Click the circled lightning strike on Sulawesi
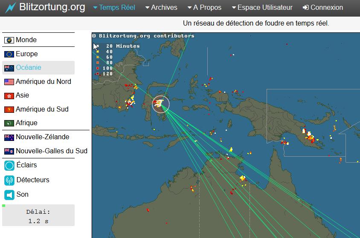Screen dimensions: 360x238 pos(161,104)
